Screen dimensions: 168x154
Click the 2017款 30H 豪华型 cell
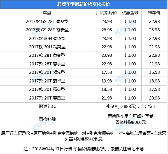coord(47,39)
